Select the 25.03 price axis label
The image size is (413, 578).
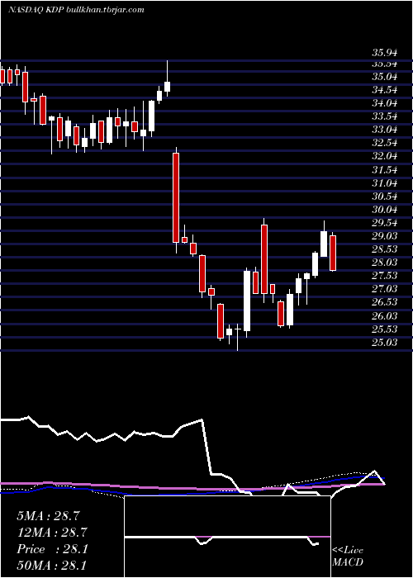[385, 343]
